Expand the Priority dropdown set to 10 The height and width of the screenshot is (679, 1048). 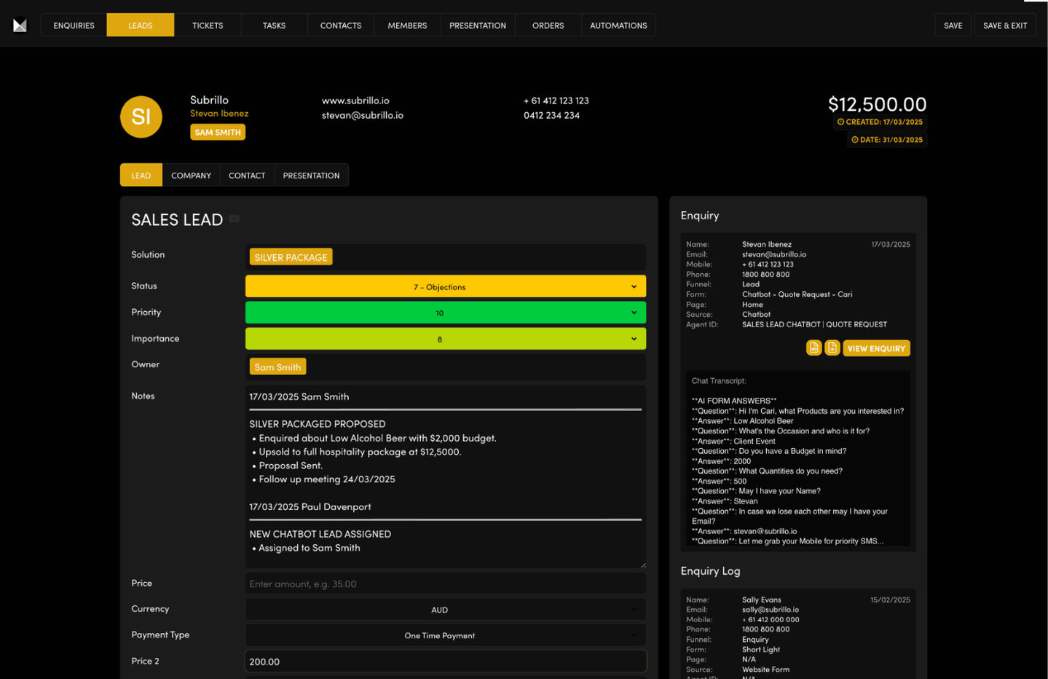445,313
